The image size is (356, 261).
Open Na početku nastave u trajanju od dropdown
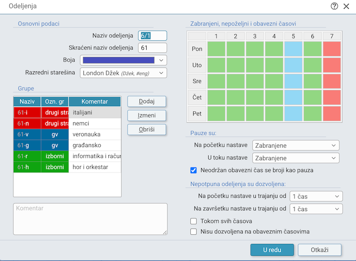(x=316, y=196)
